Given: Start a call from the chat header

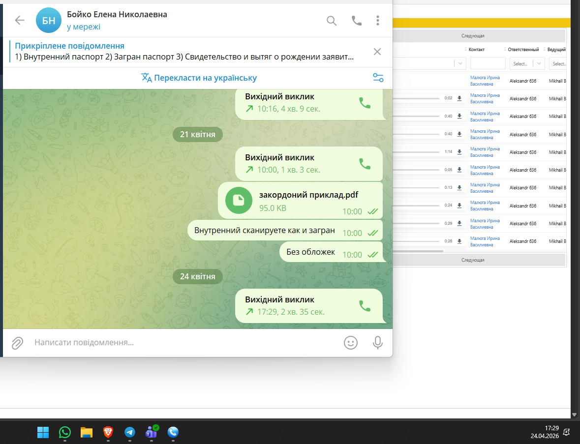Looking at the screenshot, I should click(x=357, y=21).
